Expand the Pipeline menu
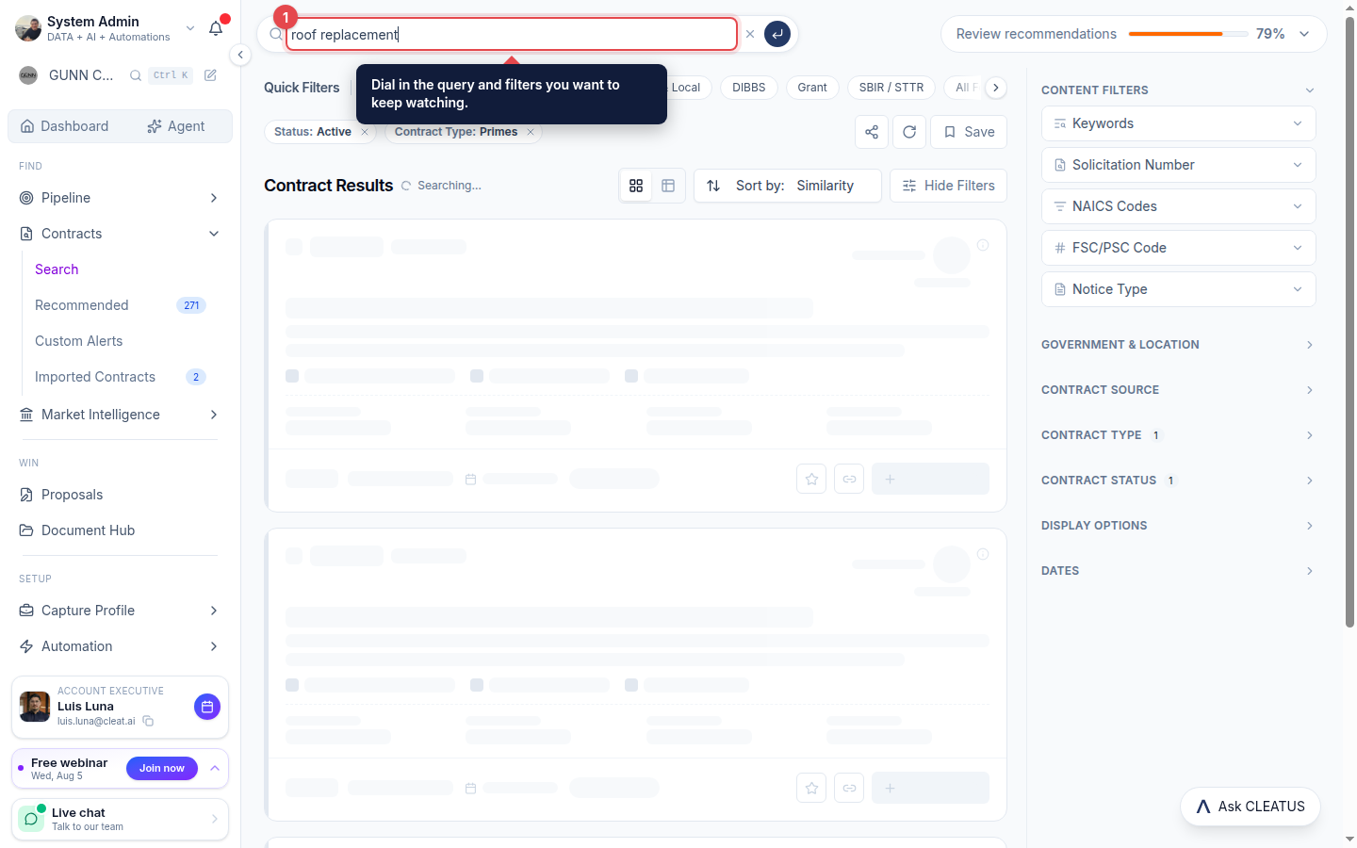 (x=120, y=198)
